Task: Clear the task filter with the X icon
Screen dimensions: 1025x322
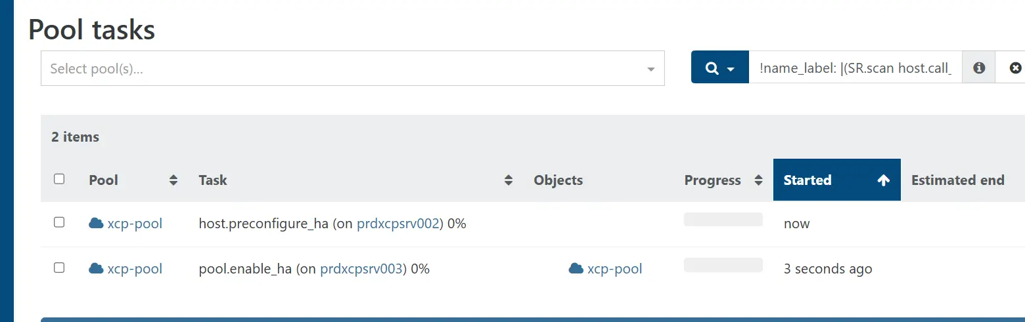Action: 1015,68
